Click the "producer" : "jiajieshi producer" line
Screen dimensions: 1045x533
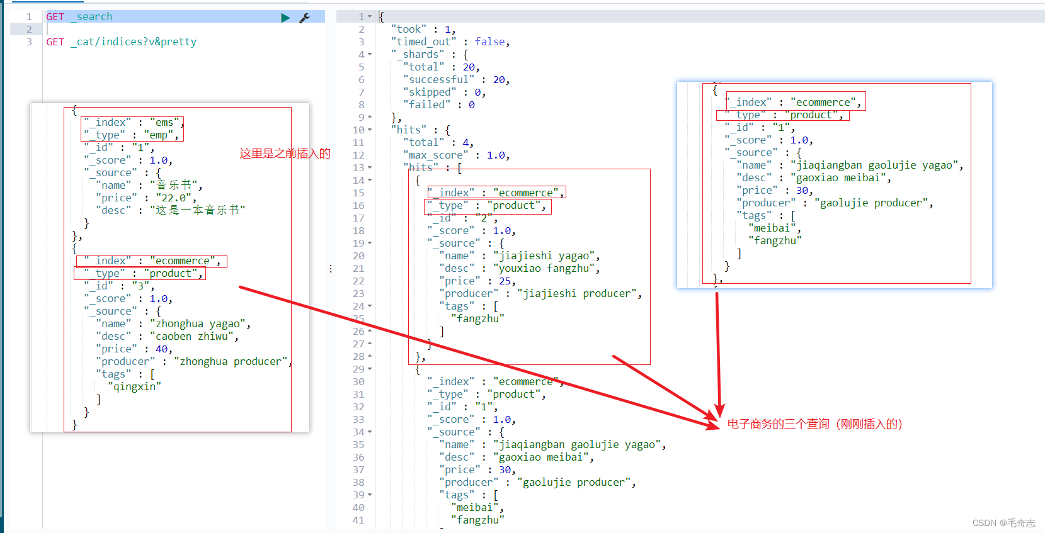click(x=540, y=294)
